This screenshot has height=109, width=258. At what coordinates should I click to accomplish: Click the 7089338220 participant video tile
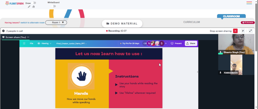[236, 65]
